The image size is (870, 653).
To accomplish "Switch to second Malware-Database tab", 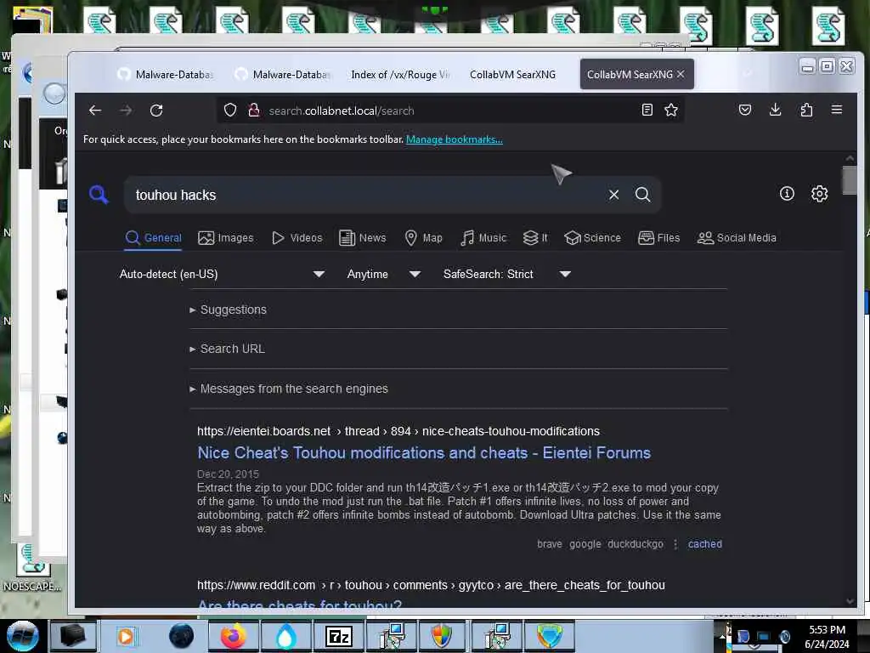I will pyautogui.click(x=283, y=75).
